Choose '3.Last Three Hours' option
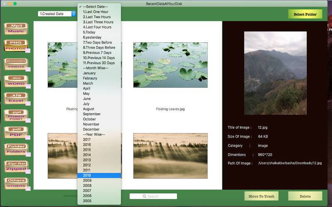Image resolution: width=332 pixels, height=207 pixels. pyautogui.click(x=99, y=22)
